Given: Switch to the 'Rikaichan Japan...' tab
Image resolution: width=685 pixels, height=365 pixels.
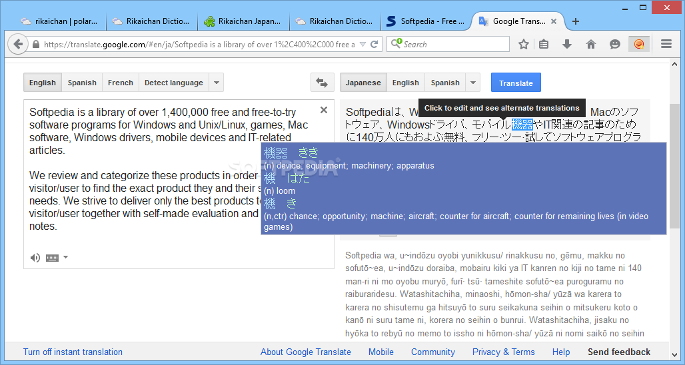Looking at the screenshot, I should (244, 21).
